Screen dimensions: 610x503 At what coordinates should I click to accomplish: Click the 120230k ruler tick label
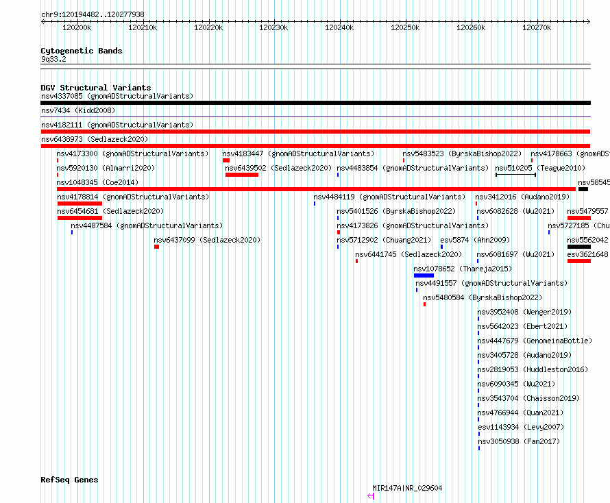pyautogui.click(x=273, y=27)
